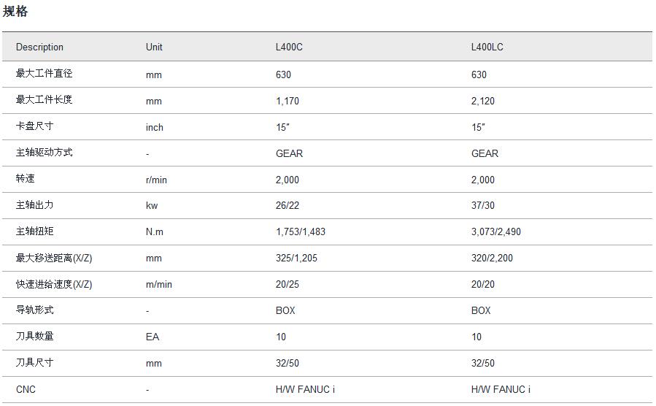
Task: Click the inch unit cell
Action: click(x=155, y=127)
